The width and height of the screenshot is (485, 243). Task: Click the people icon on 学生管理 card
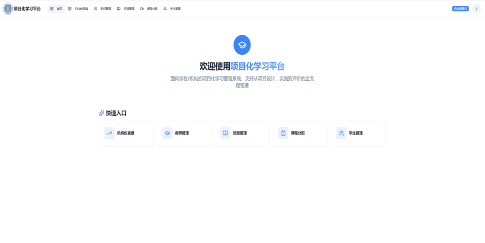click(341, 133)
